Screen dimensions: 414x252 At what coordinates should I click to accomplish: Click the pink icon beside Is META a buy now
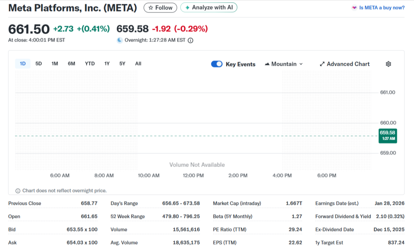pos(354,8)
